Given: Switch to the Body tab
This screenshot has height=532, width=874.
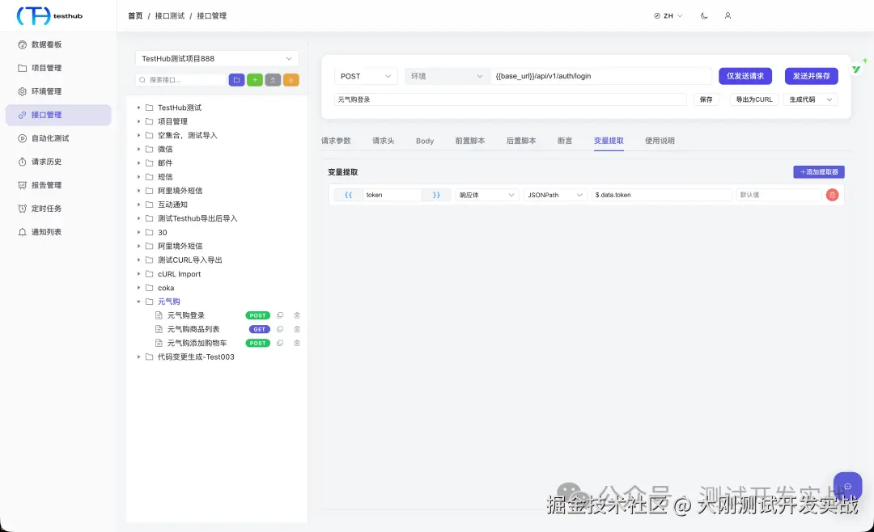Looking at the screenshot, I should pyautogui.click(x=425, y=141).
